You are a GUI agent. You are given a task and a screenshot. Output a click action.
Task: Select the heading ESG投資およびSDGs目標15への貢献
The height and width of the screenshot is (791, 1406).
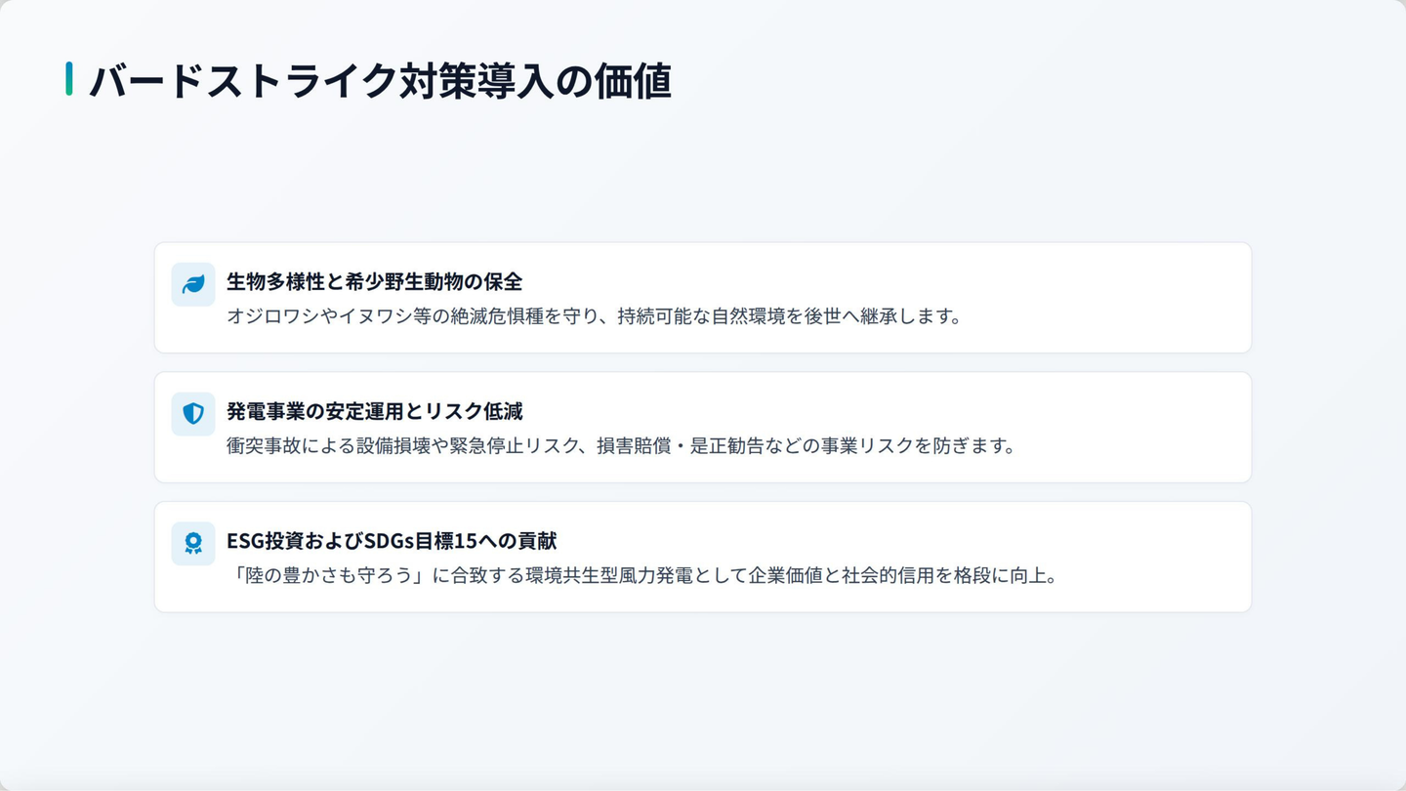[x=392, y=542]
